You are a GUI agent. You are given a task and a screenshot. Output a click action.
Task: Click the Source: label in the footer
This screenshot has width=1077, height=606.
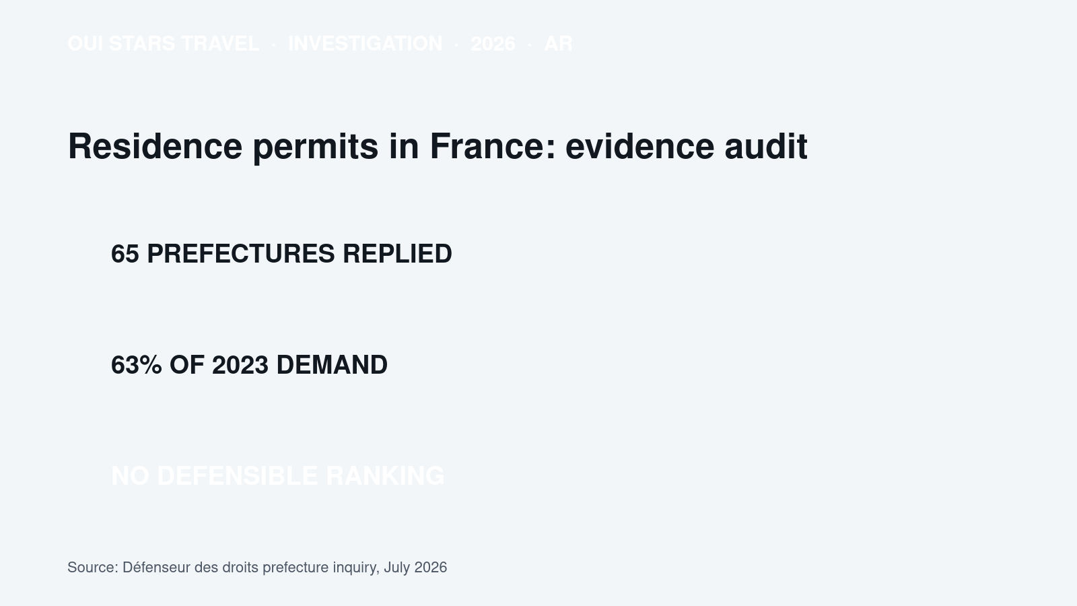coord(93,568)
